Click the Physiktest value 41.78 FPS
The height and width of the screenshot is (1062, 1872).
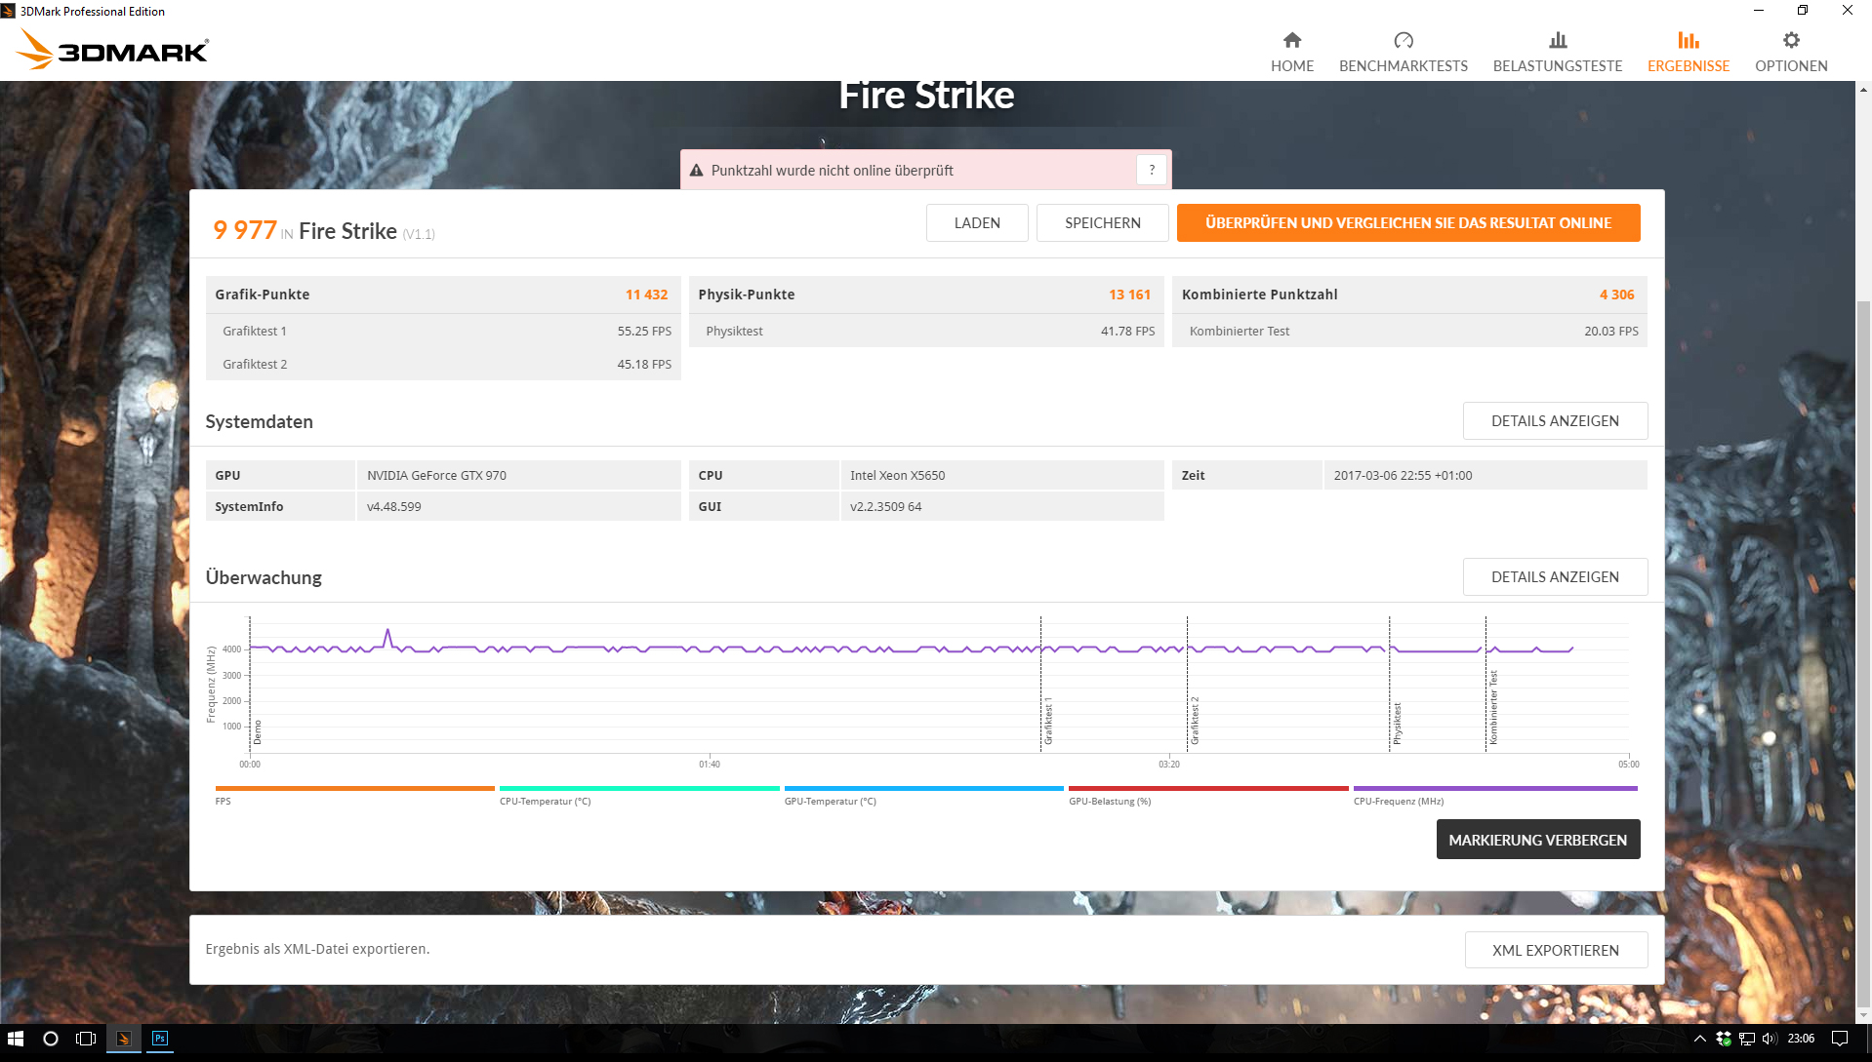point(1127,332)
